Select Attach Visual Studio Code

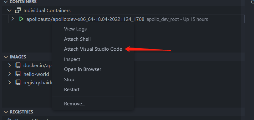93,49
